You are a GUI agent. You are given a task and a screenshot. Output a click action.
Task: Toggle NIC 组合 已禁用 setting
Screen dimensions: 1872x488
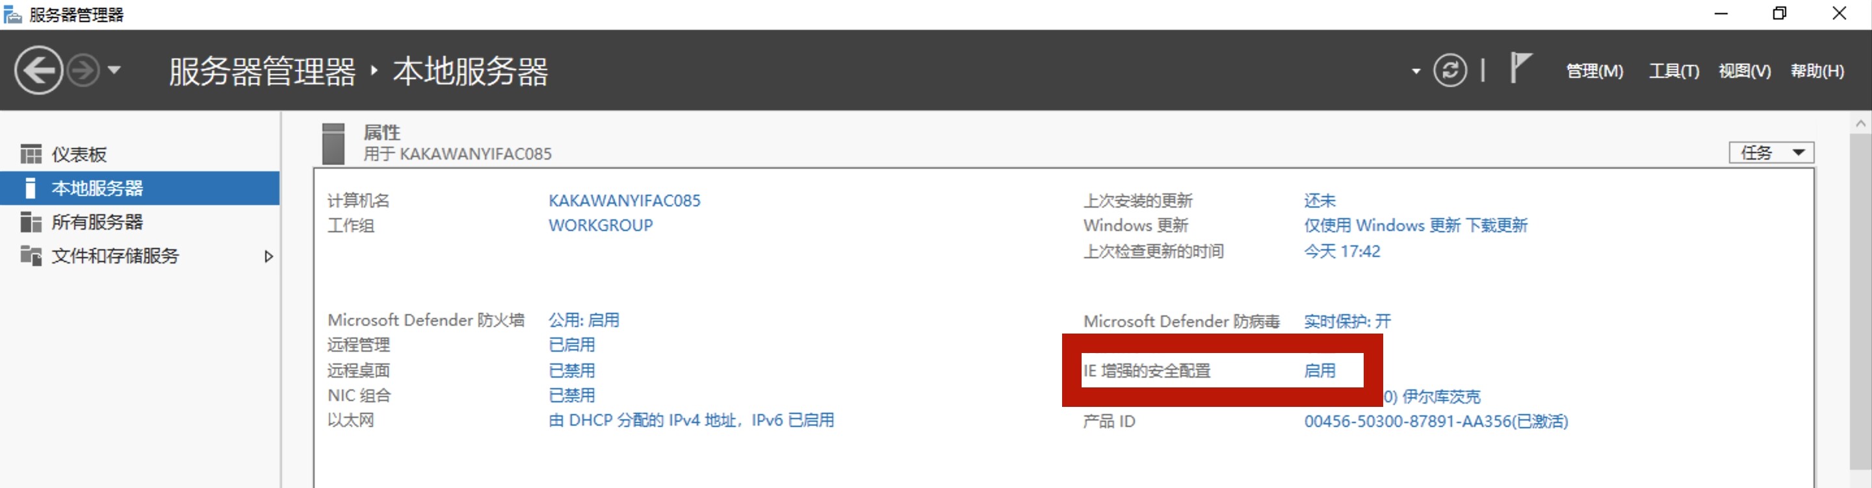coord(571,395)
